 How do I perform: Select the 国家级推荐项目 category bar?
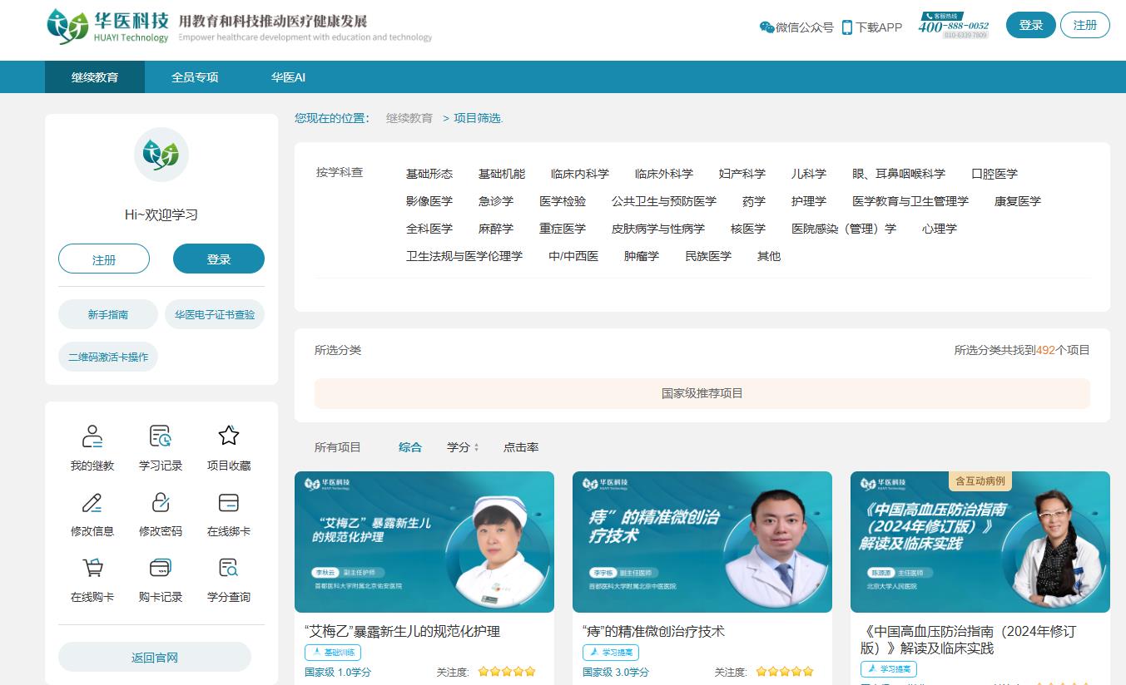702,393
